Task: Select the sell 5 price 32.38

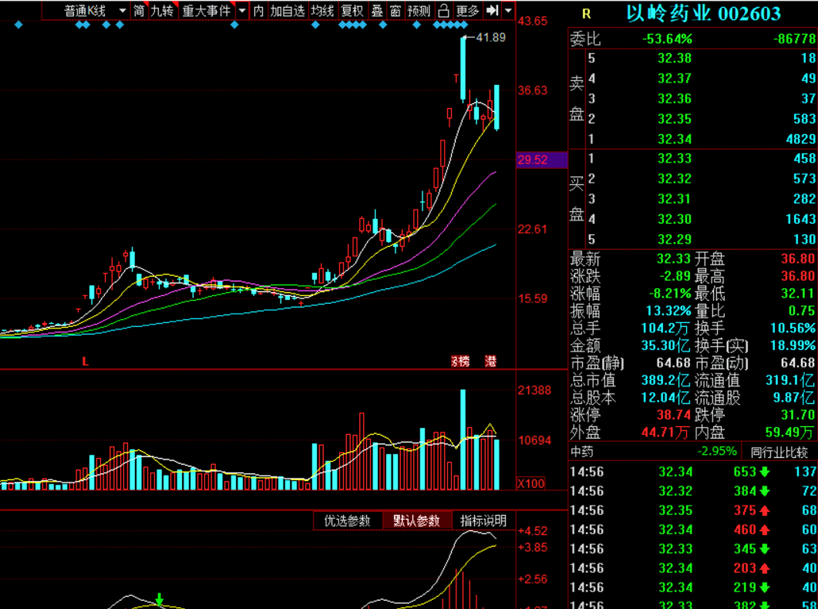Action: [674, 59]
